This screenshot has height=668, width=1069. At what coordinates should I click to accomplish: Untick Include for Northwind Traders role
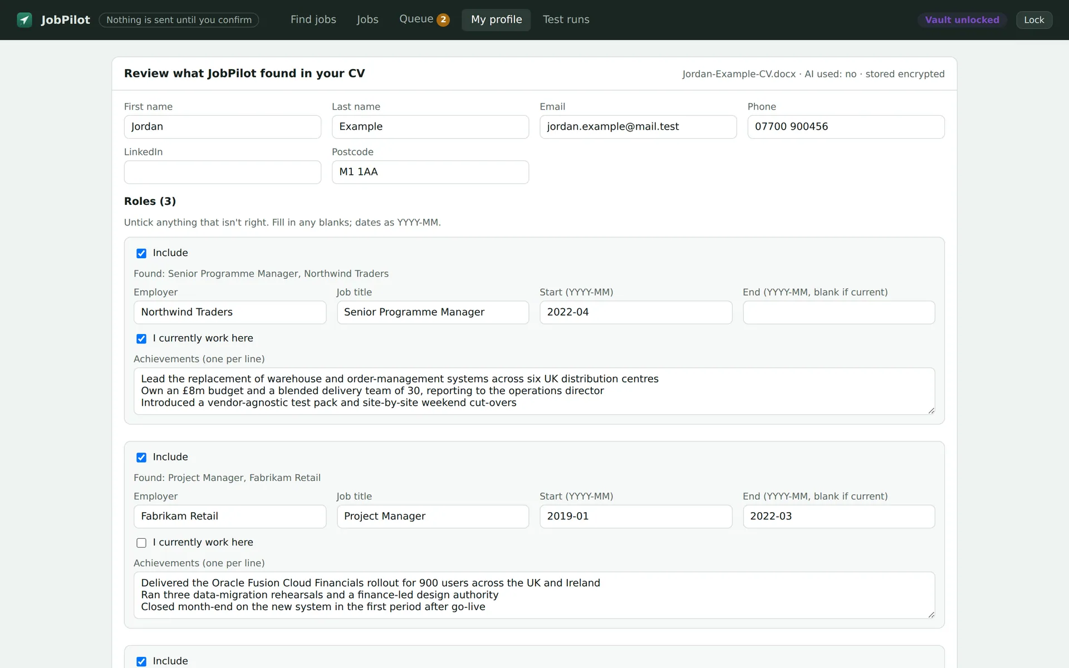pyautogui.click(x=141, y=253)
